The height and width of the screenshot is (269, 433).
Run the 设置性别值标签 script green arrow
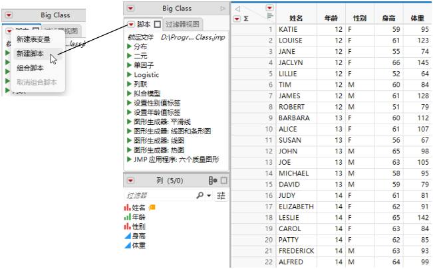(129, 103)
